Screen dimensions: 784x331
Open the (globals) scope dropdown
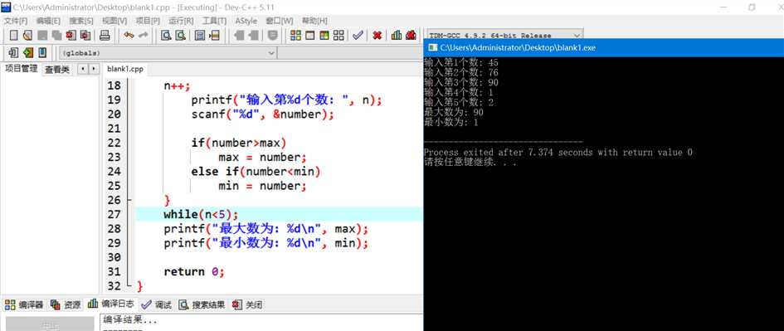click(x=168, y=52)
